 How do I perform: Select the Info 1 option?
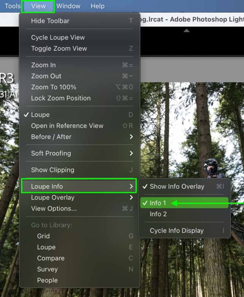point(184,203)
